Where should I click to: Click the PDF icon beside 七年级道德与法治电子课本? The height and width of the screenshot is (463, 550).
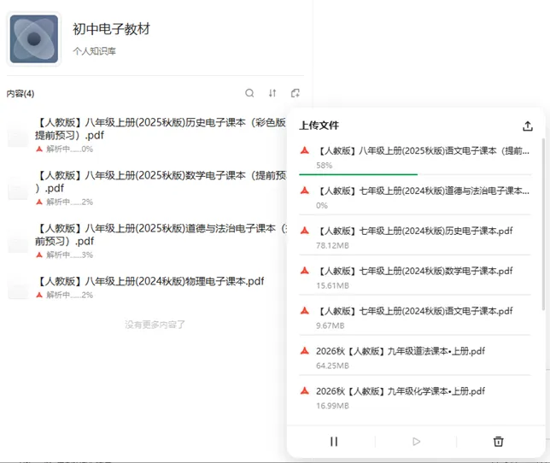[305, 190]
